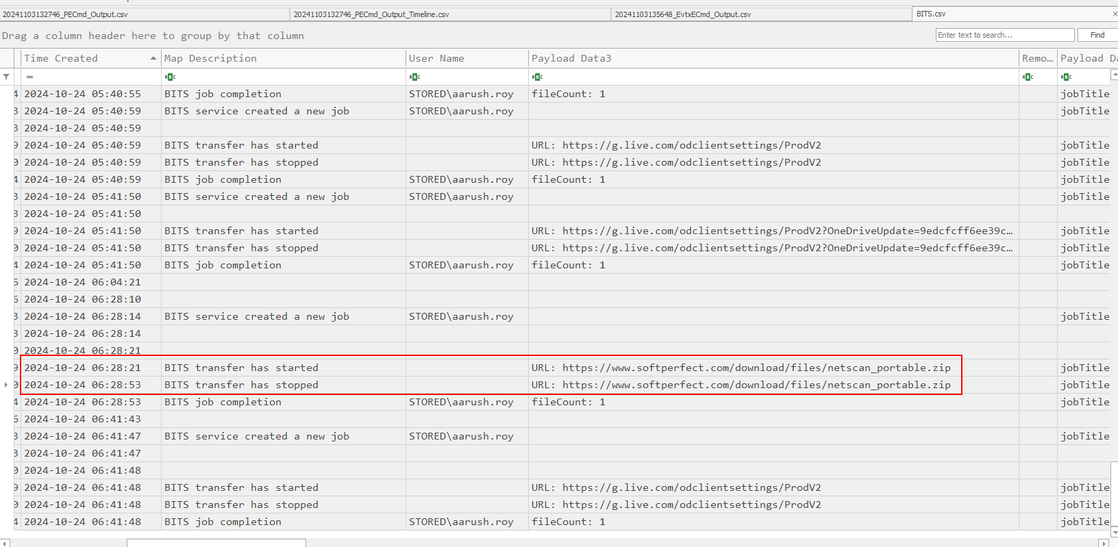Click the Find button

tap(1097, 35)
